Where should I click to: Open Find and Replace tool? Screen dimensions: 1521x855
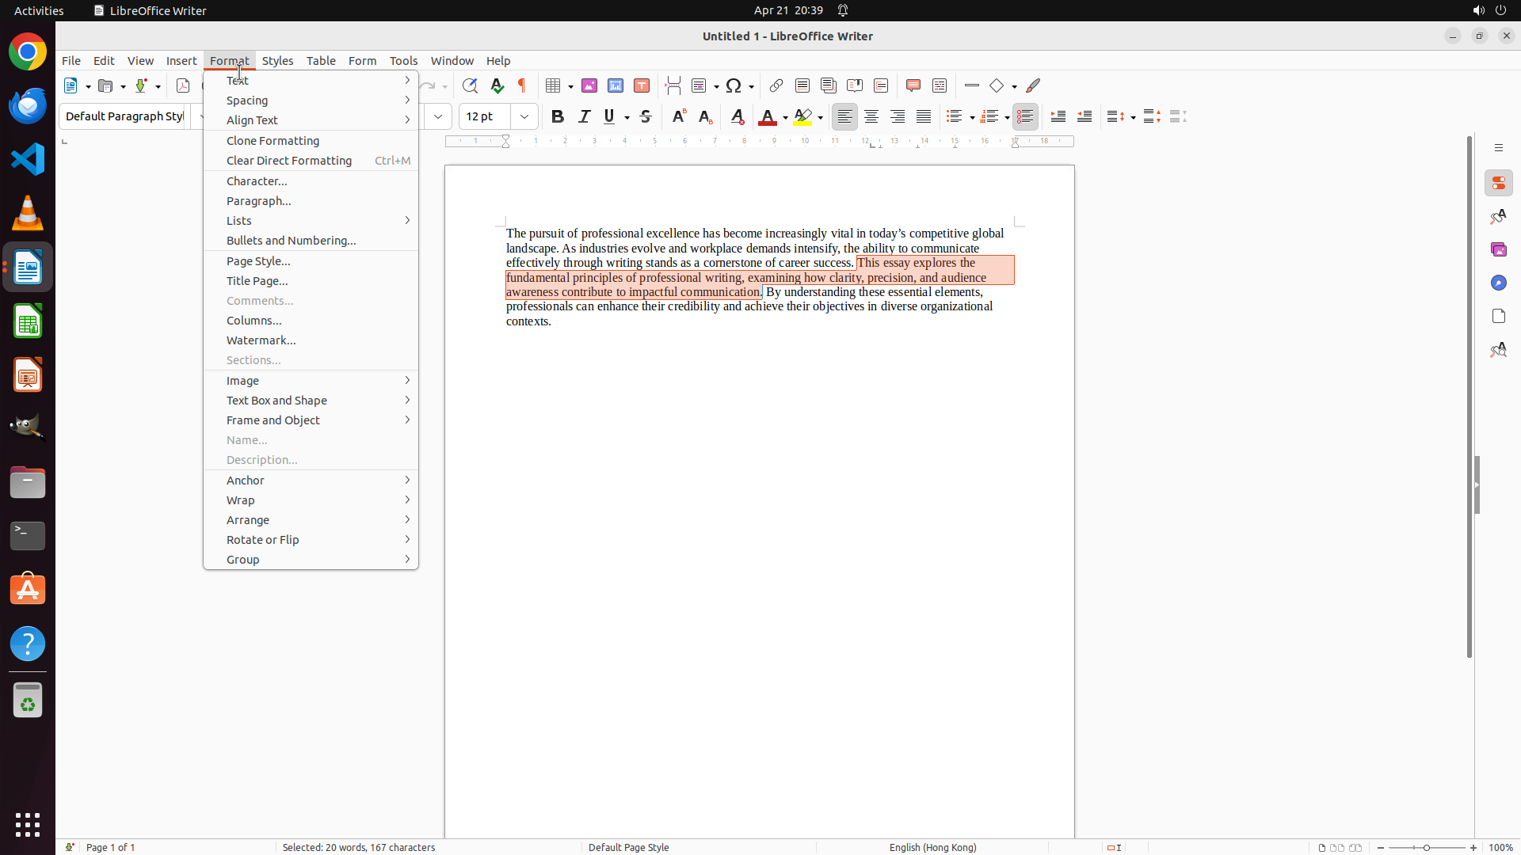(470, 85)
